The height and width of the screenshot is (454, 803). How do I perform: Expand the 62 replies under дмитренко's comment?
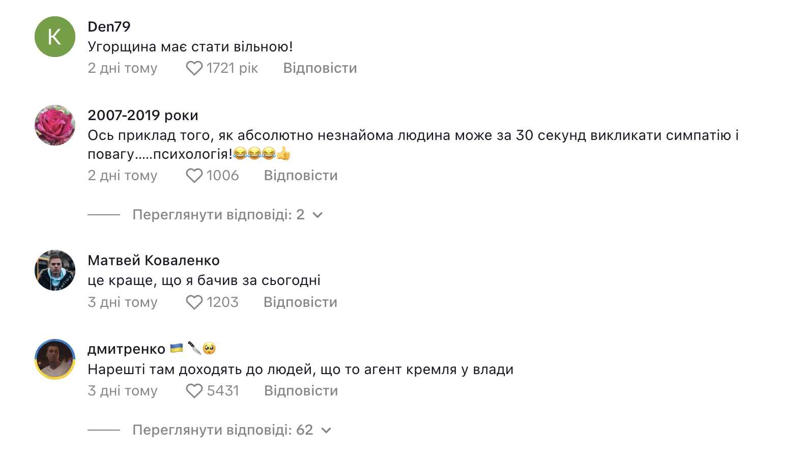222,430
